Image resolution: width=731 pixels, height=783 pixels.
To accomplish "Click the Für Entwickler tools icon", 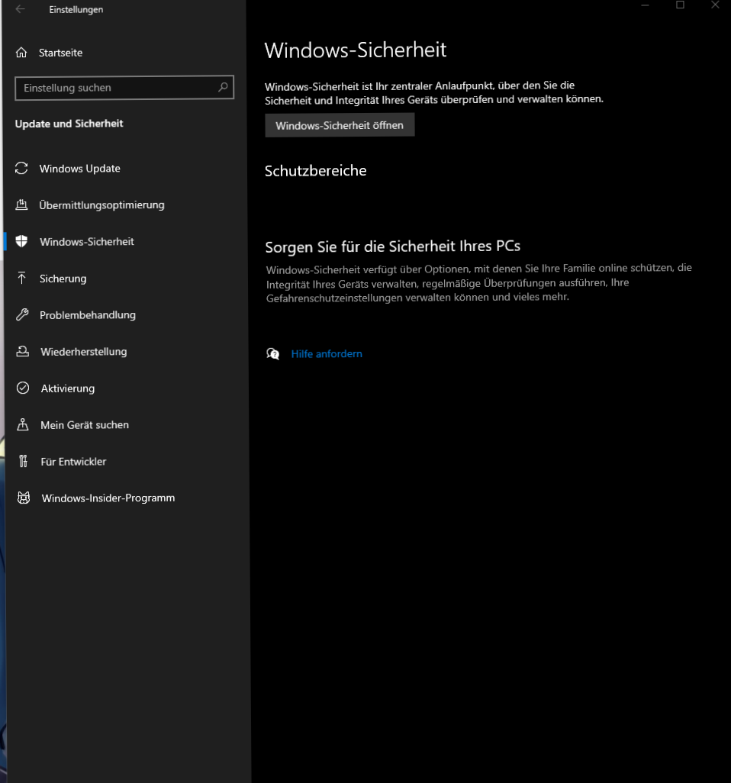I will coord(23,461).
